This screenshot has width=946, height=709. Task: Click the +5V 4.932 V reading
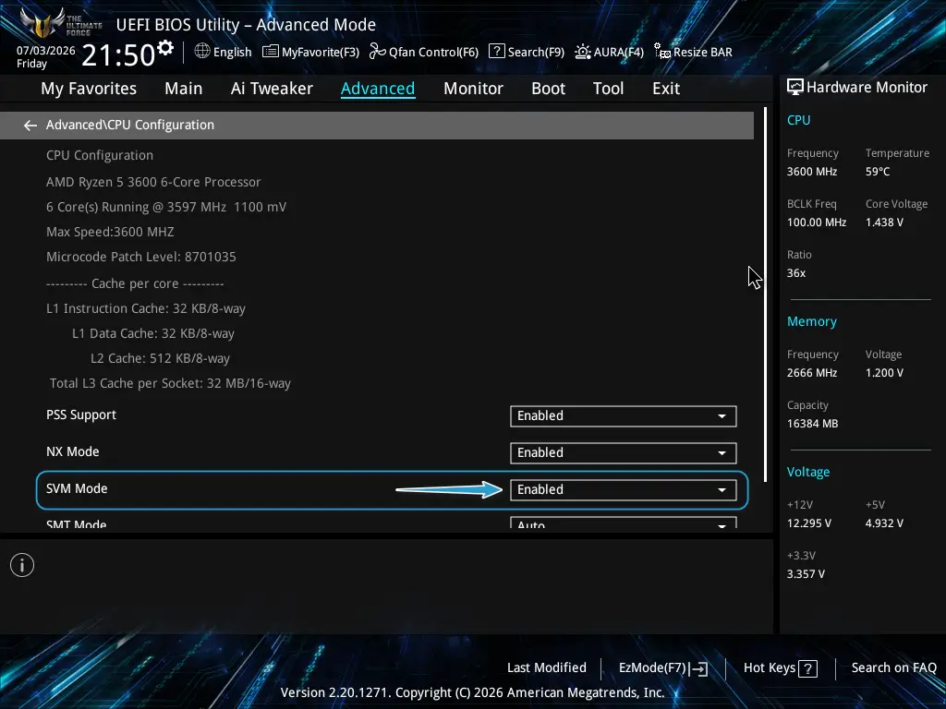[884, 523]
